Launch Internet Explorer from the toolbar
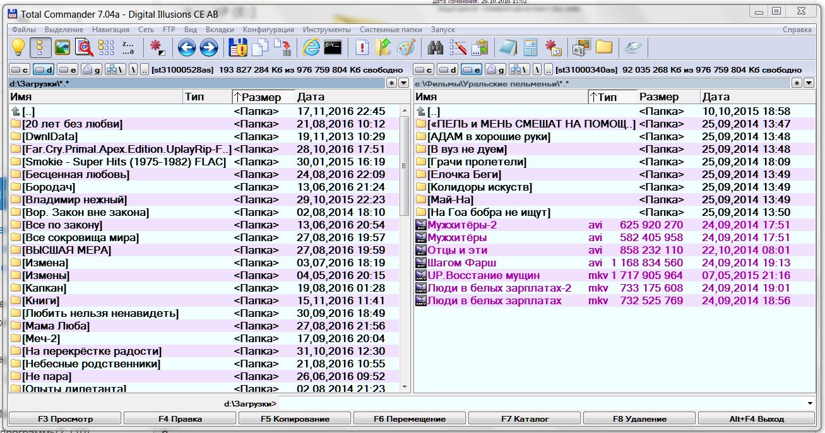This screenshot has width=825, height=433. point(311,47)
